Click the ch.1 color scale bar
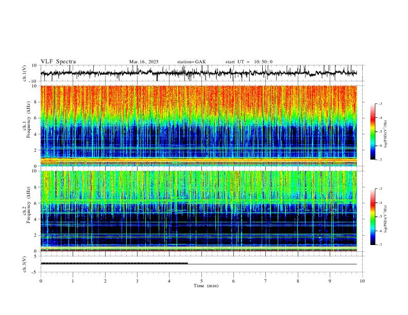Screen dimensions: 408x315 click(x=373, y=132)
